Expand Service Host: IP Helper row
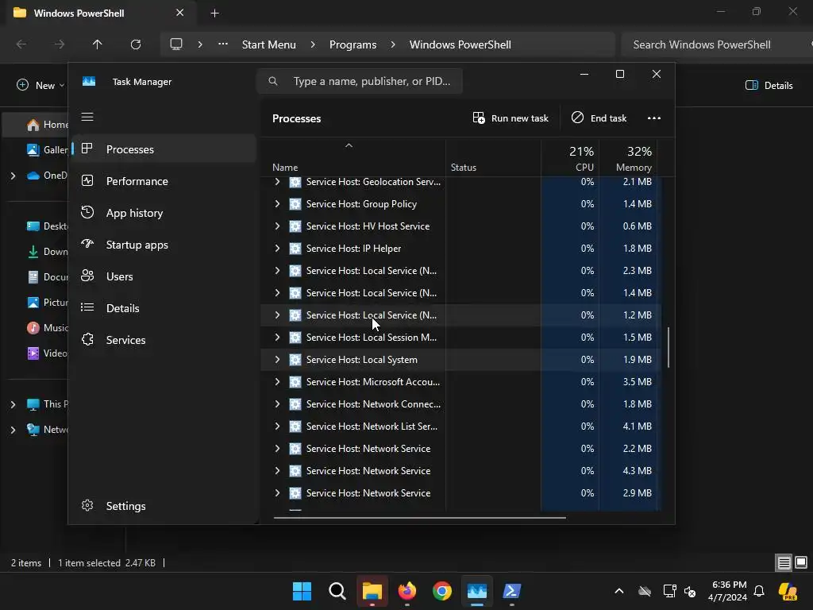The width and height of the screenshot is (813, 610). [x=277, y=249]
